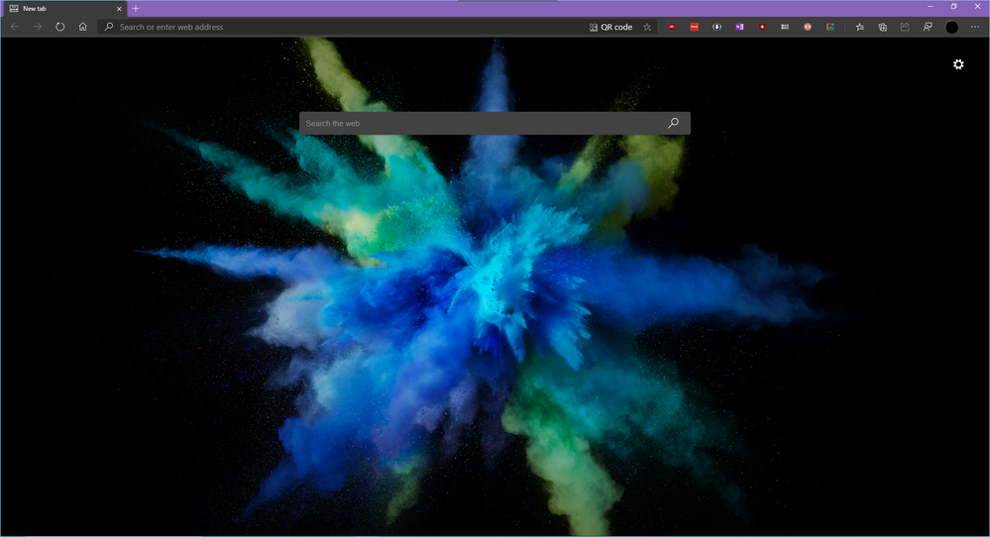Image resolution: width=990 pixels, height=537 pixels.
Task: Open the multicolored square extension icon
Action: tap(830, 27)
